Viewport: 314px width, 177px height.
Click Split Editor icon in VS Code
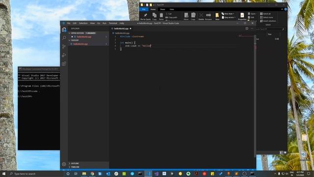pyautogui.click(x=247, y=29)
